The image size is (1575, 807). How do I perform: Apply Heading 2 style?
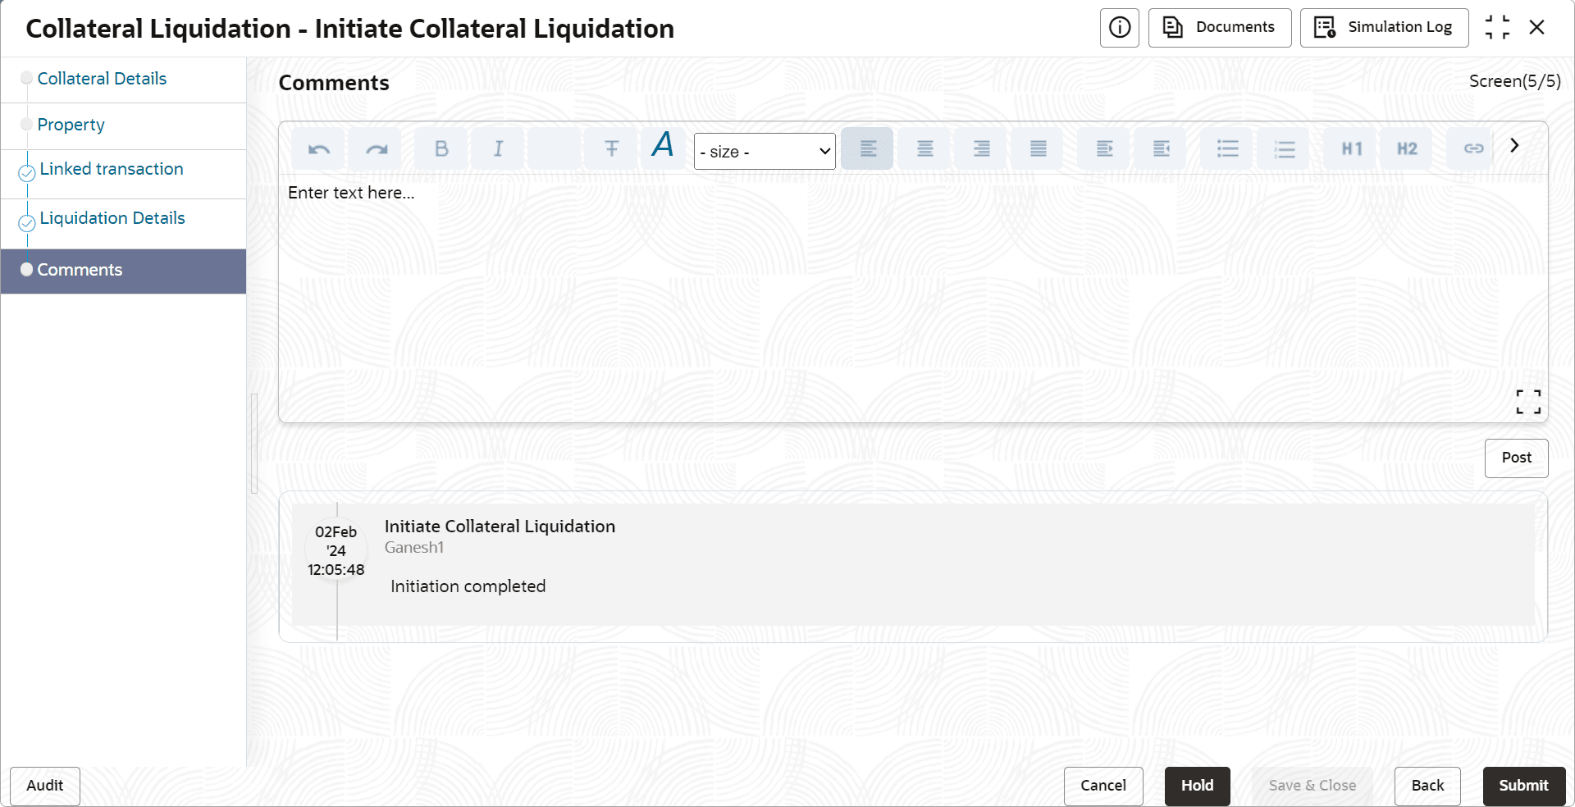pos(1407,149)
